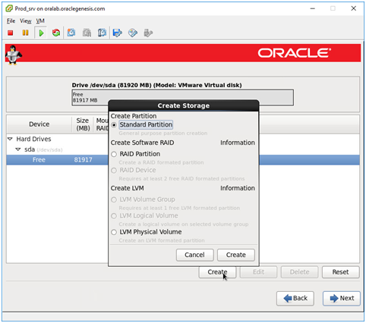Click the Size (MB) column header
The height and width of the screenshot is (323, 366).
tap(83, 124)
